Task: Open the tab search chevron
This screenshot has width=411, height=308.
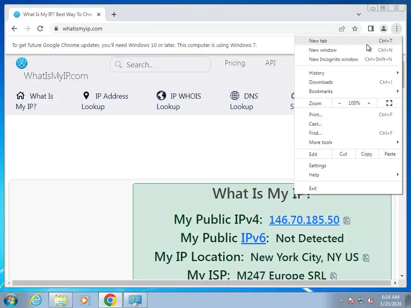Action: tap(358, 14)
